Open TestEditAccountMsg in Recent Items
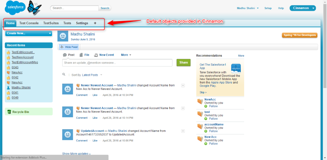 point(25,62)
